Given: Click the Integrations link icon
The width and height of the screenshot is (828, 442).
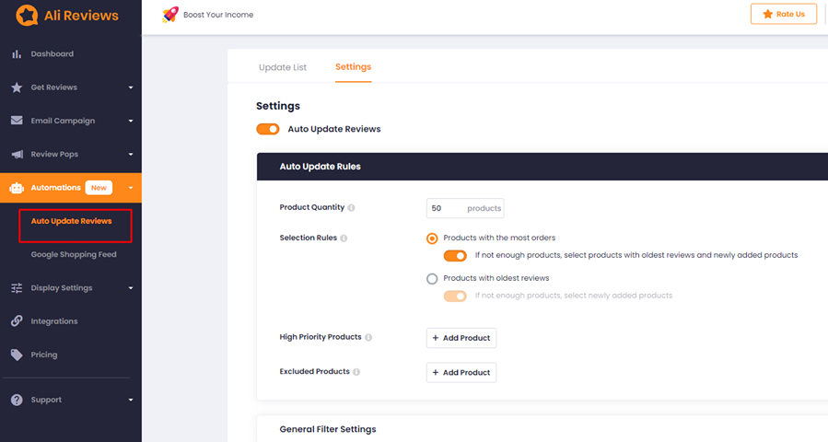Looking at the screenshot, I should [17, 321].
